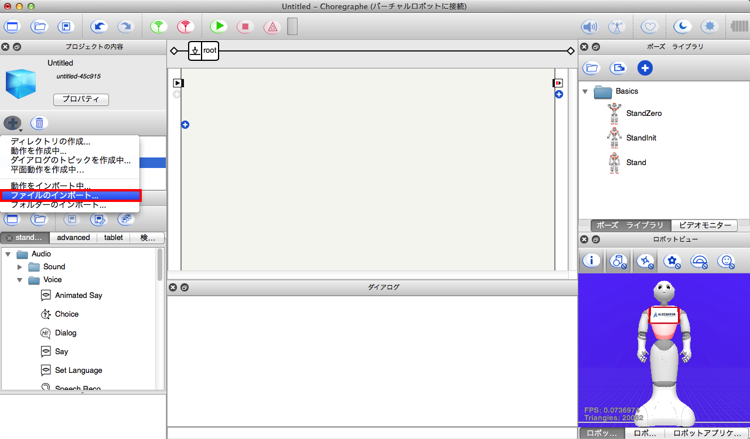Undo the last action
This screenshot has height=439, width=750.
pos(99,26)
